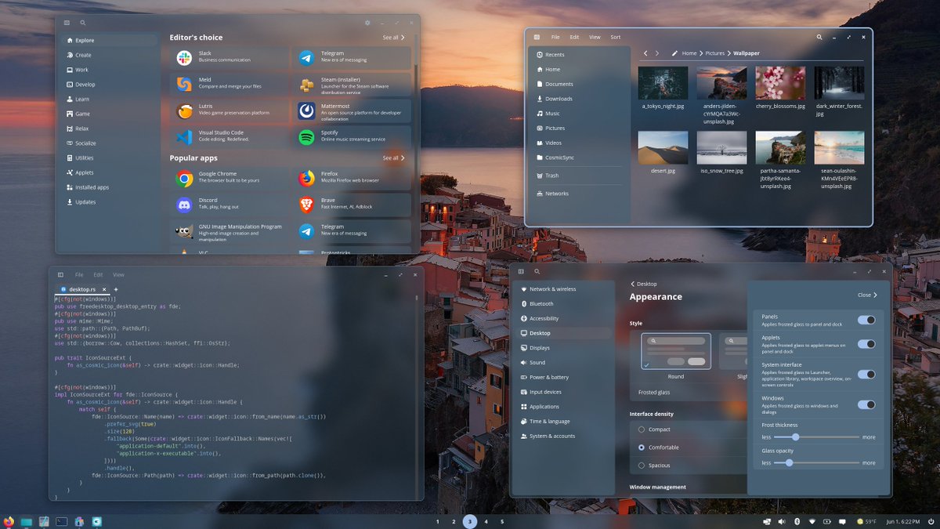Open GNU Image Manipulation Program entry

click(x=230, y=231)
